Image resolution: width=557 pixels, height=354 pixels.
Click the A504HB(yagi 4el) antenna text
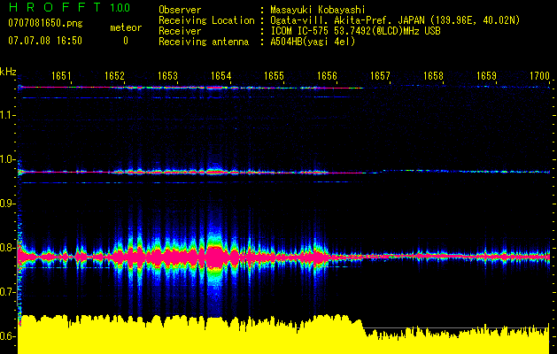coord(313,42)
